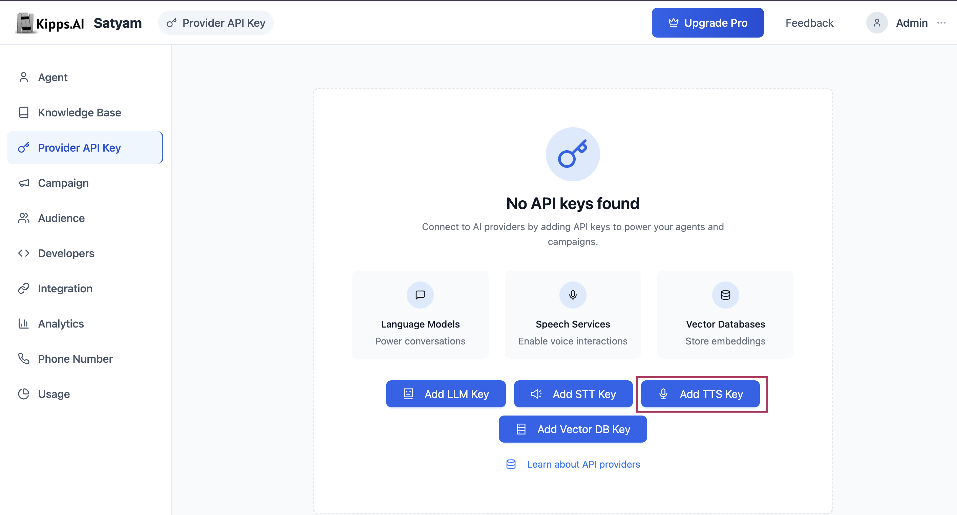The height and width of the screenshot is (515, 957).
Task: Click the Audience people icon
Action: 24,218
